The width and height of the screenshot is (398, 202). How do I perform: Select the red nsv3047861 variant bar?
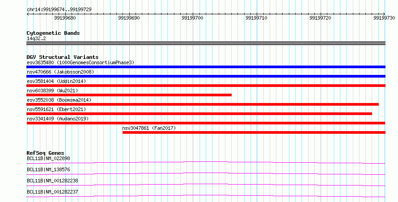click(254, 132)
